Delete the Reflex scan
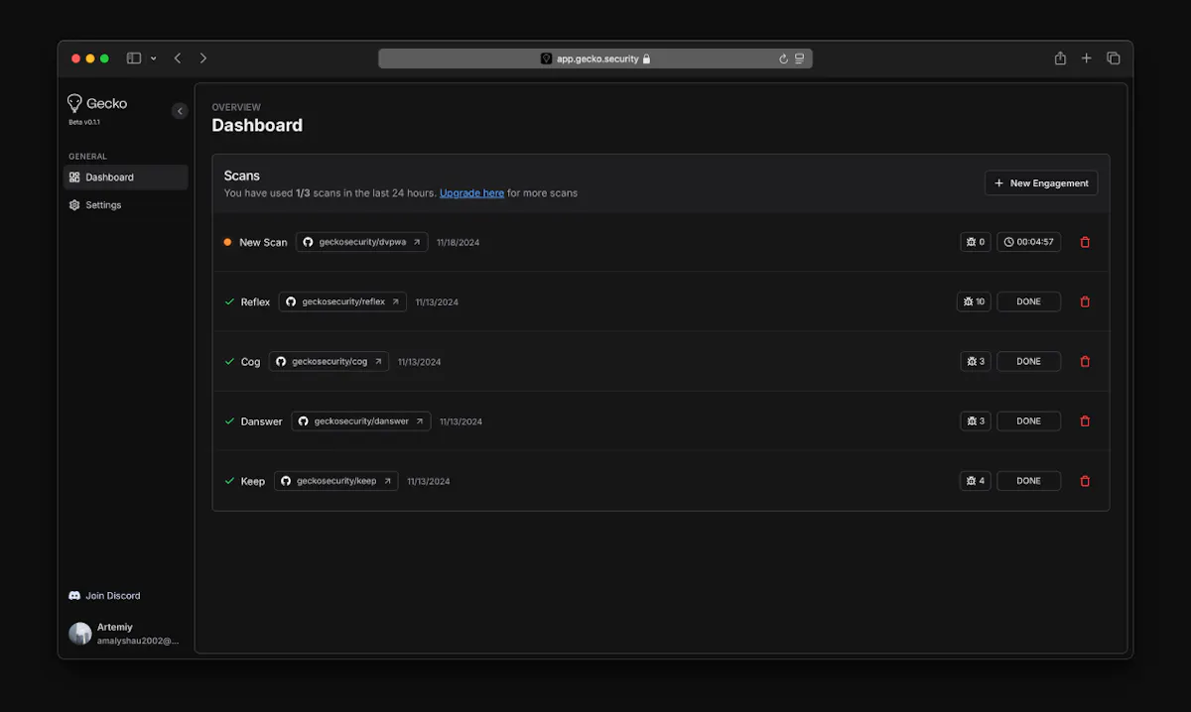 click(1085, 301)
